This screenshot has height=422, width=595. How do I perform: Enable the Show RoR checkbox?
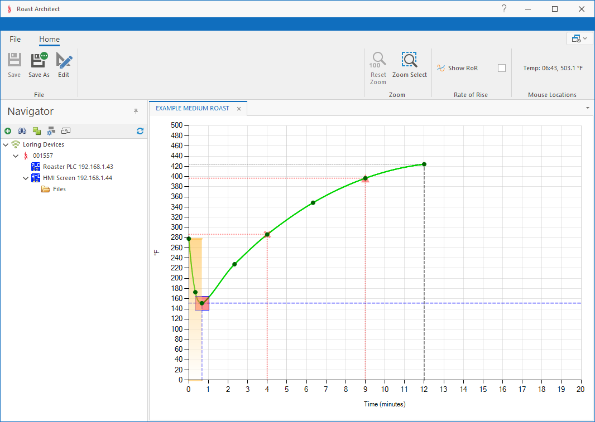click(502, 68)
